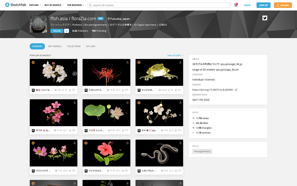Expand the Explore dropdown menu

(x=35, y=5)
